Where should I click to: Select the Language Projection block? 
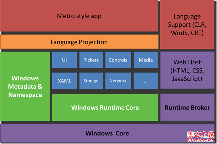(x=79, y=42)
